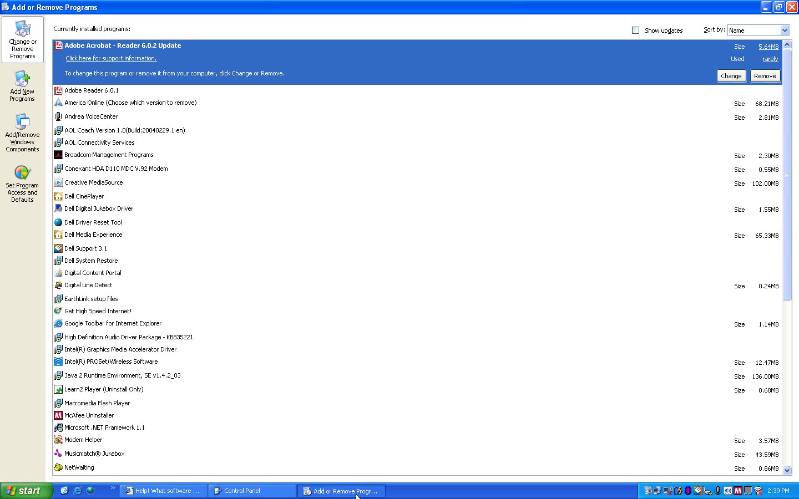Switch to Help! What software taskbar window
799x499 pixels.
coord(163,491)
